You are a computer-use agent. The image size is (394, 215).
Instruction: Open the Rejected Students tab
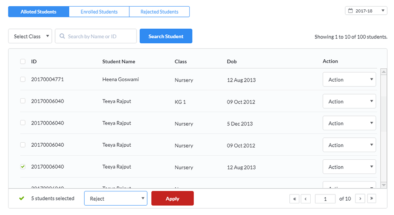tap(159, 12)
